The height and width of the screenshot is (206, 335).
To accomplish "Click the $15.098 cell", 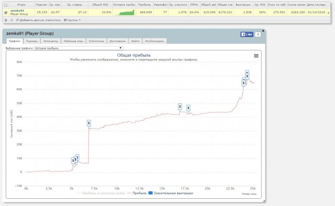I will coord(210,12).
